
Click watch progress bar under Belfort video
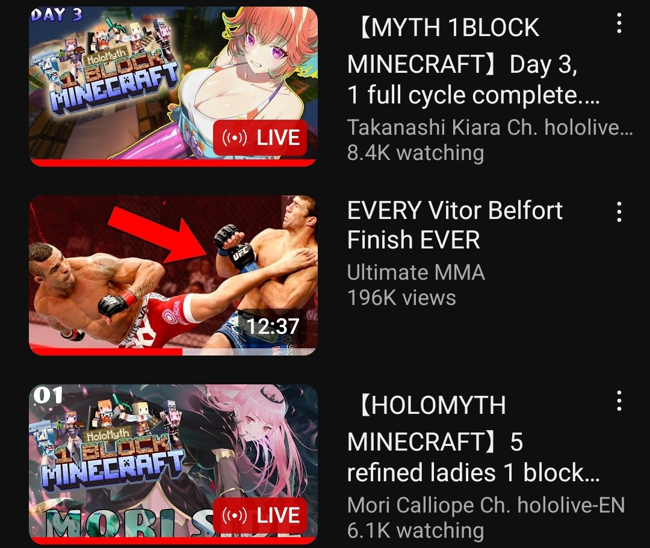pos(173,352)
